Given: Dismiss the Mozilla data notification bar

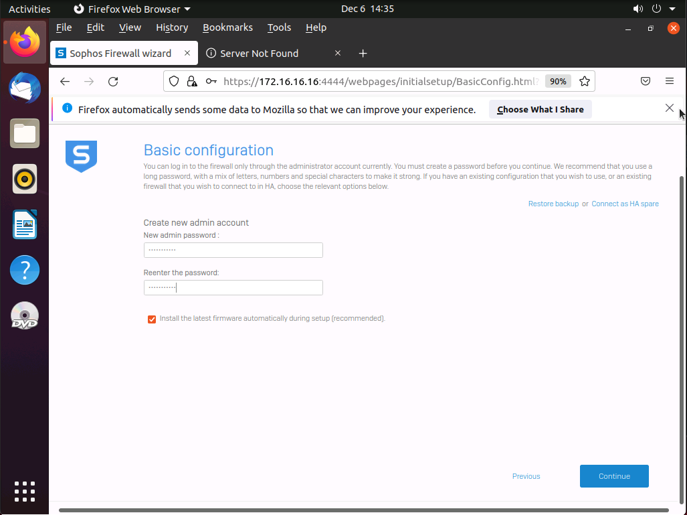Looking at the screenshot, I should click(x=669, y=108).
